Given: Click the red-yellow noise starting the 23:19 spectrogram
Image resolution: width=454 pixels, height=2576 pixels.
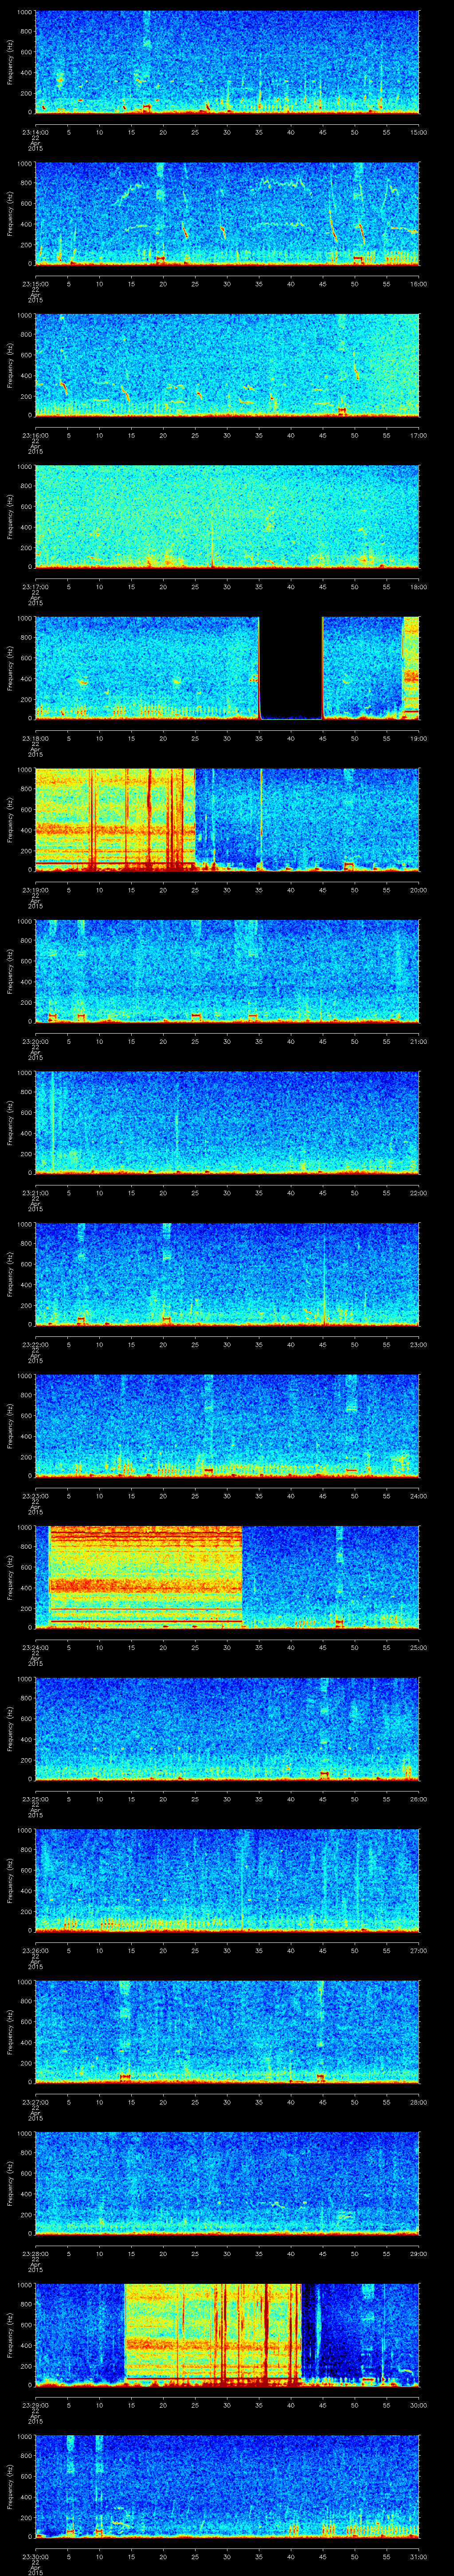Looking at the screenshot, I should tap(114, 818).
